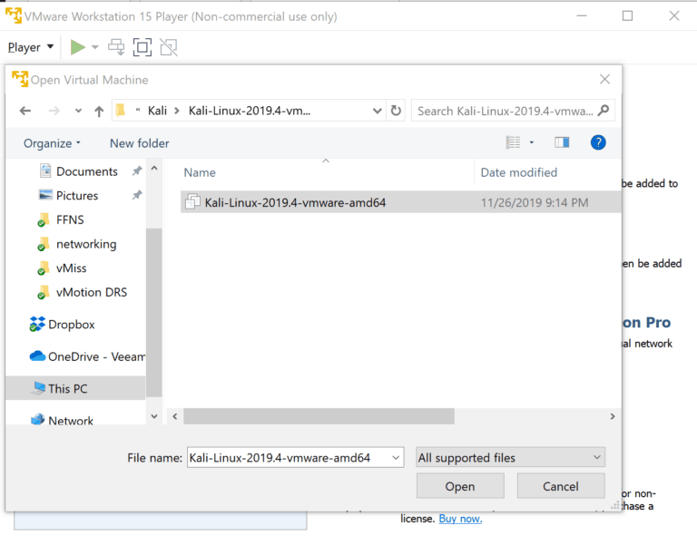Click the Open button

click(460, 486)
